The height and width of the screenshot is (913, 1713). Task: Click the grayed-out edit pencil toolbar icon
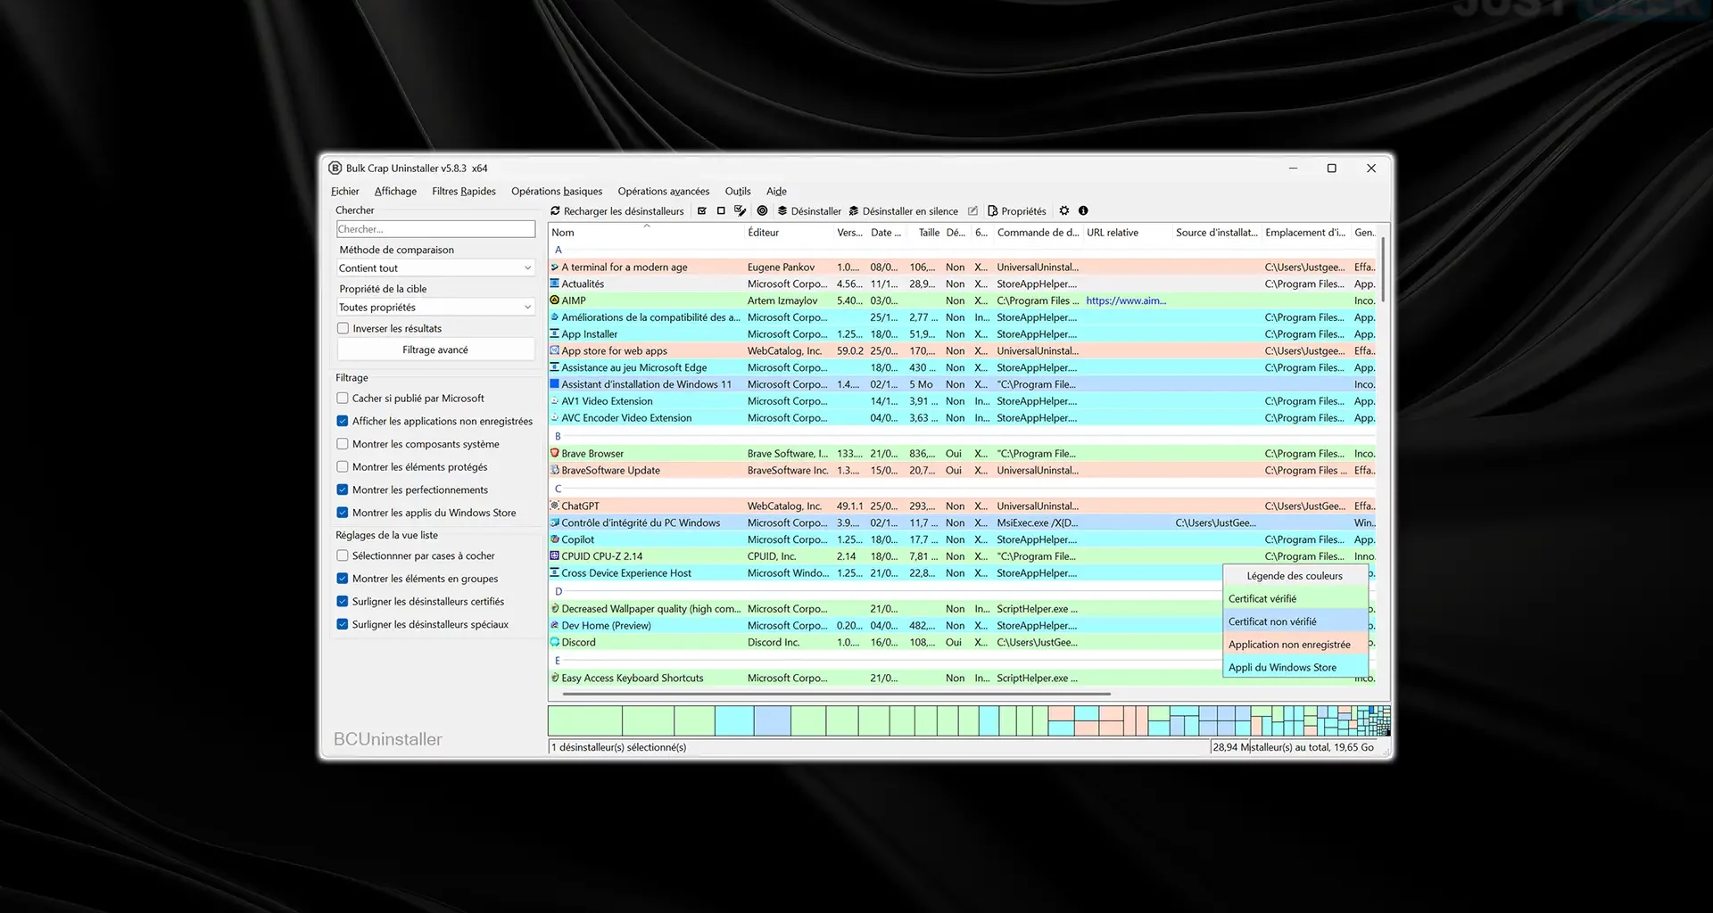[972, 211]
